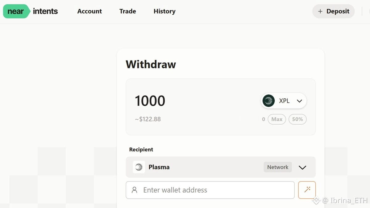
Task: Click the magic wand autofill button
Action: click(307, 190)
